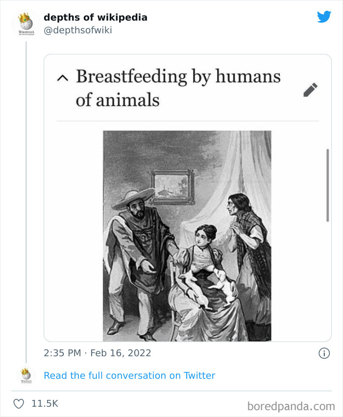343x417 pixels.
Task: Collapse the Breastfeeding by humans section chevron
Action: 62,77
